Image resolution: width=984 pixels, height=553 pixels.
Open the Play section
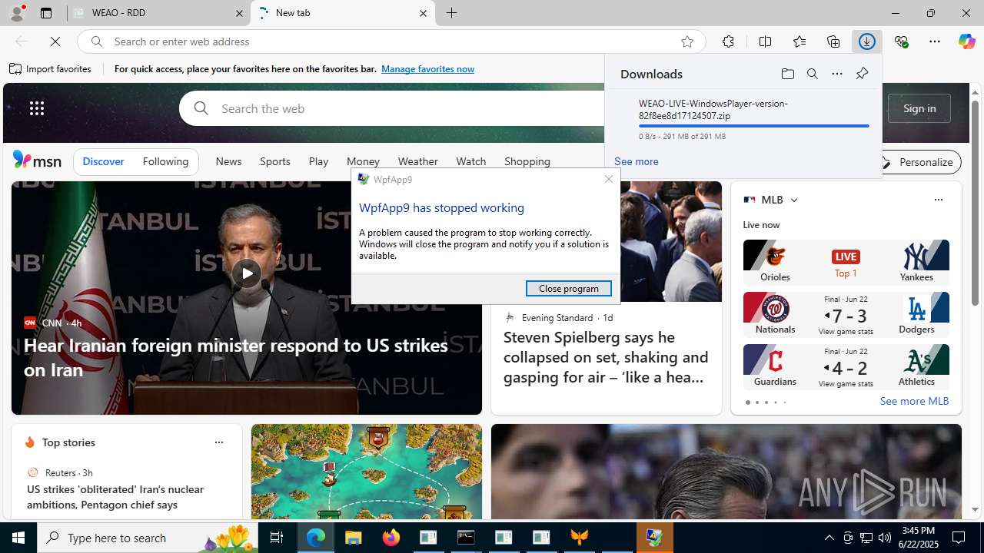pyautogui.click(x=318, y=161)
